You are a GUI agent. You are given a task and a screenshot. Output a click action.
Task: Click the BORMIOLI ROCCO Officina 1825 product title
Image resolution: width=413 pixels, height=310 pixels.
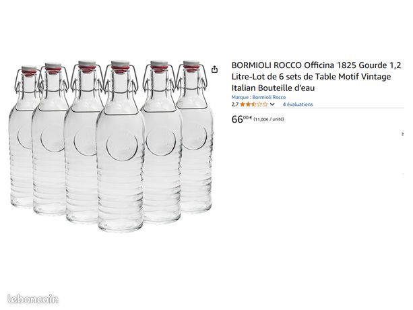coord(316,76)
